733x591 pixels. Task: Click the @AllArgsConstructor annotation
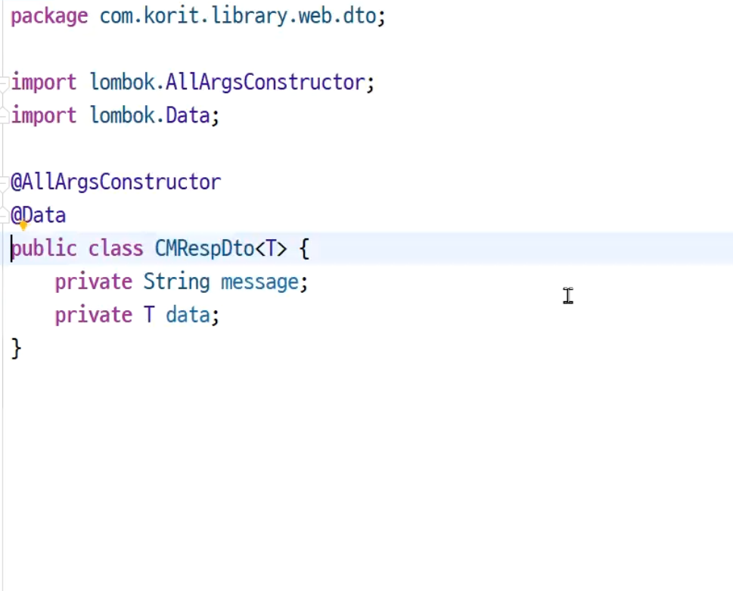116,182
